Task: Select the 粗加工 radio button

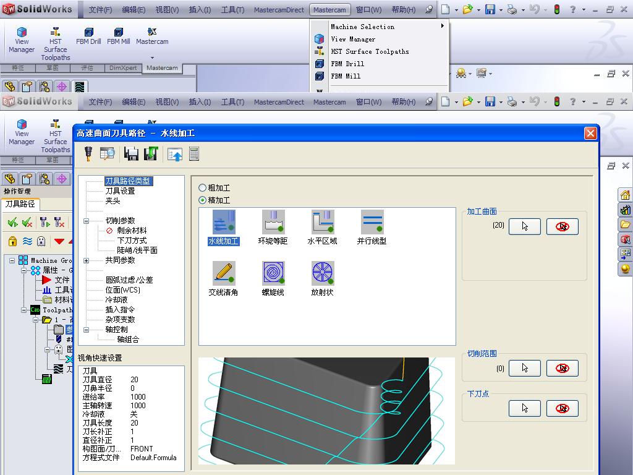Action: tap(202, 188)
